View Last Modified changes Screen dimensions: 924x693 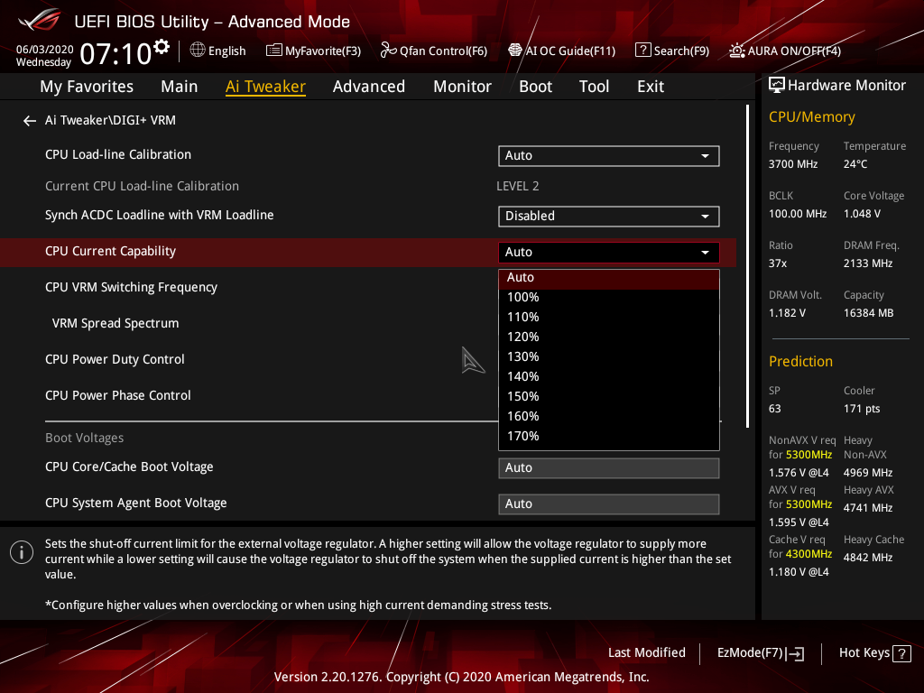tap(646, 652)
